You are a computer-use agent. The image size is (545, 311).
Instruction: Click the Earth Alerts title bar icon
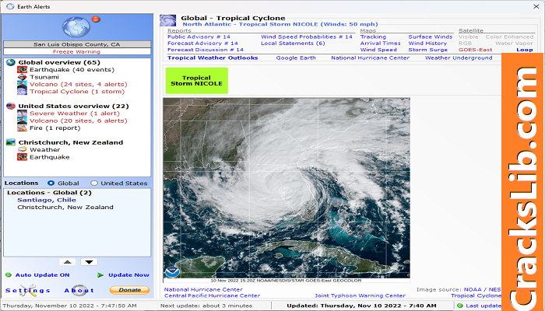(10, 6)
